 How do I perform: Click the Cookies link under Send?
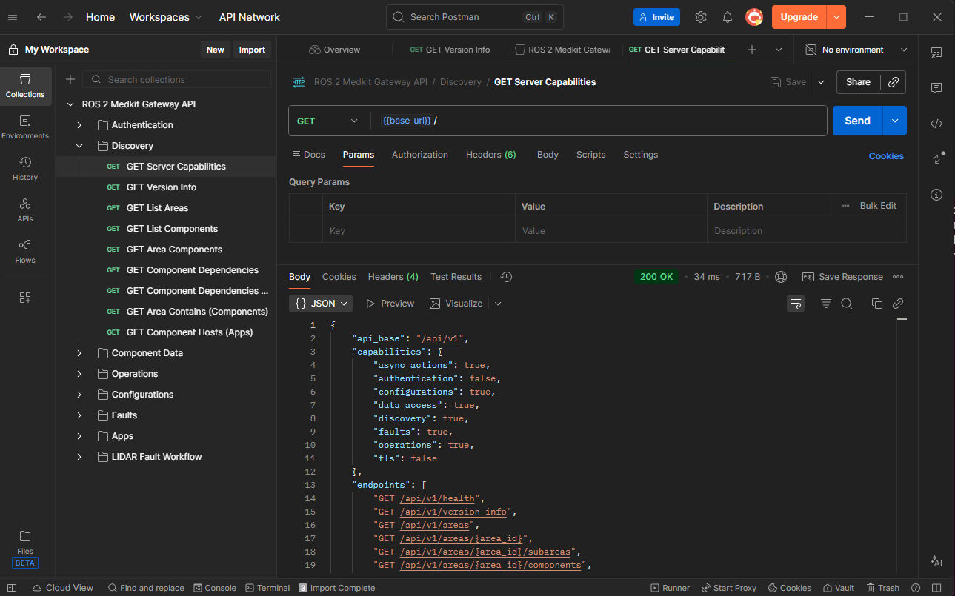(x=885, y=156)
